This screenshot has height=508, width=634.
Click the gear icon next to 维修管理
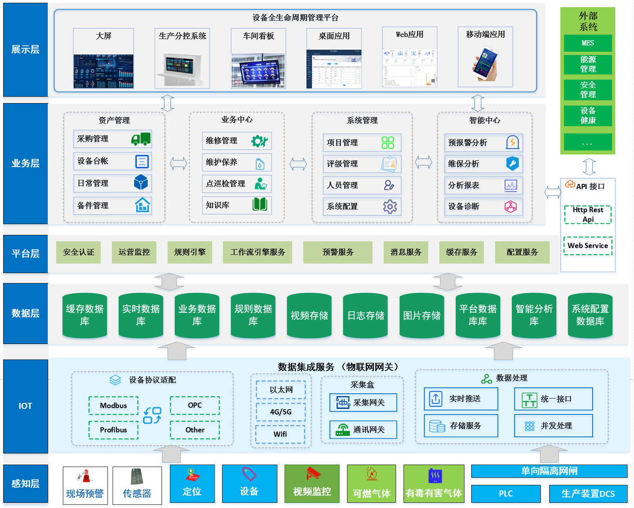(x=259, y=141)
